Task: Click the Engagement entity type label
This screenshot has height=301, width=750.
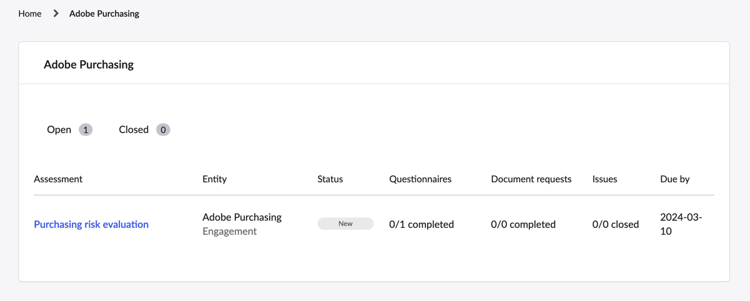Action: (229, 231)
